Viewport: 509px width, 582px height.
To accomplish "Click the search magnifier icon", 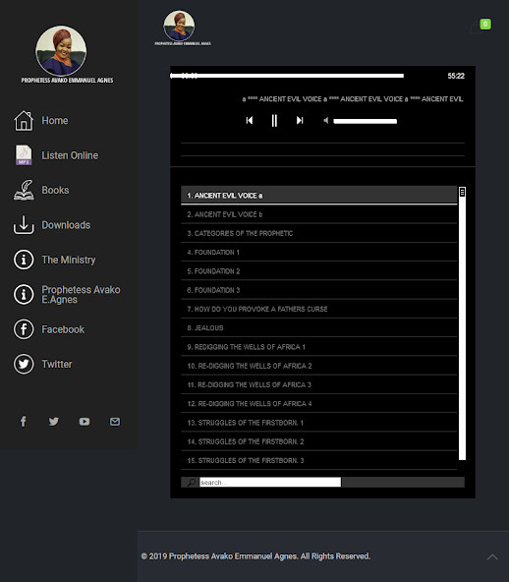I will pos(192,482).
